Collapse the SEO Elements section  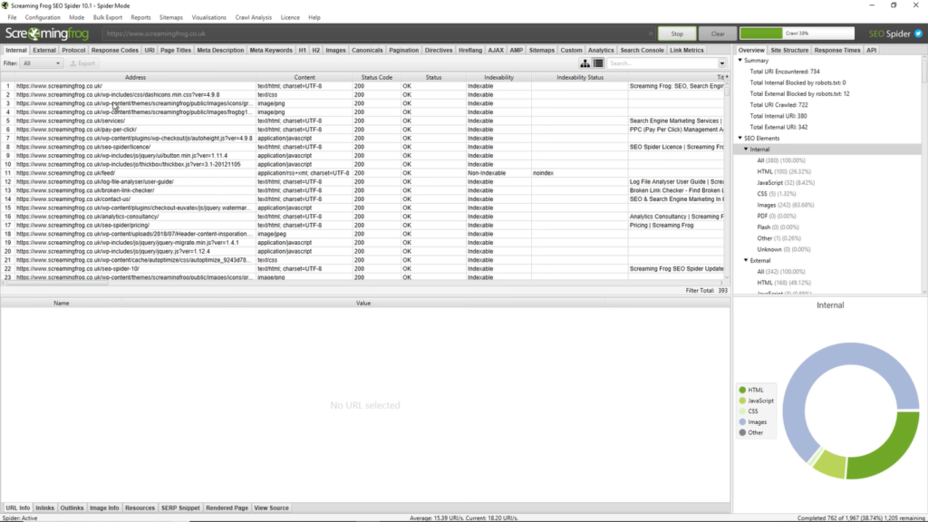(x=739, y=138)
